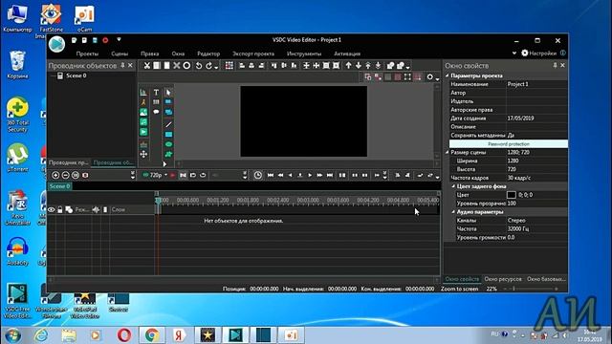Switch to the Окно ресурсов tab

pos(503,279)
